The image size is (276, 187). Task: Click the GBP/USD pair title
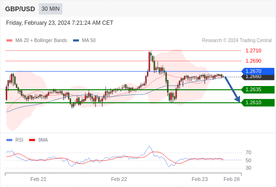20,9
